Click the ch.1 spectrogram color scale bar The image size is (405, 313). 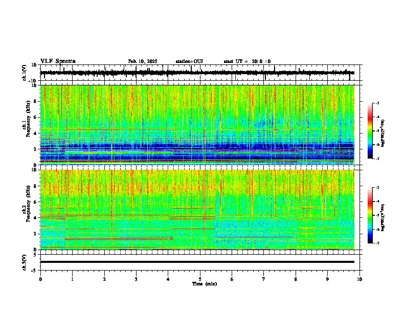point(370,131)
